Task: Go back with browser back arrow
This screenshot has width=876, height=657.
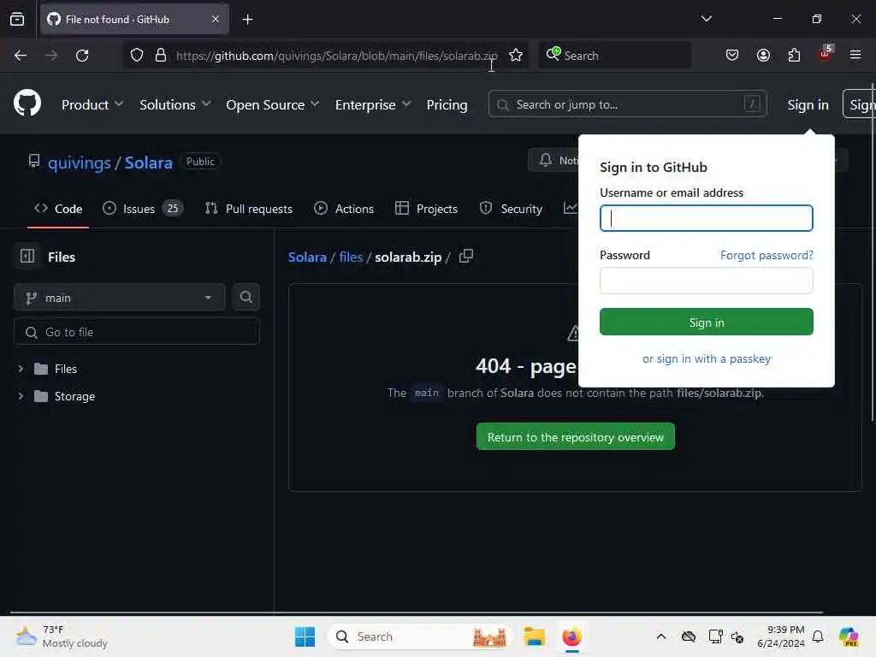Action: tap(21, 56)
